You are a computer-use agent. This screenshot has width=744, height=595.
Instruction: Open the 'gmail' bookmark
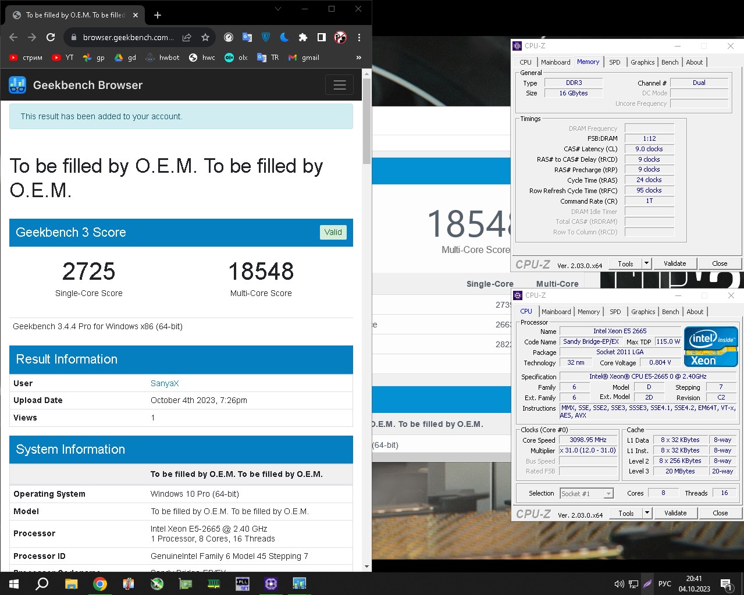pos(304,58)
